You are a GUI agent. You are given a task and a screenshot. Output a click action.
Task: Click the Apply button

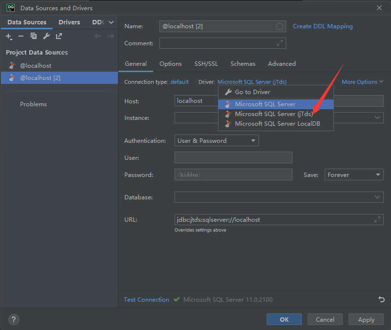(366, 319)
